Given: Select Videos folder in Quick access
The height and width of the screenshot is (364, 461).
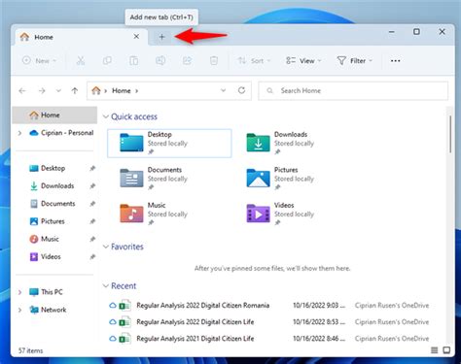Looking at the screenshot, I should point(280,214).
